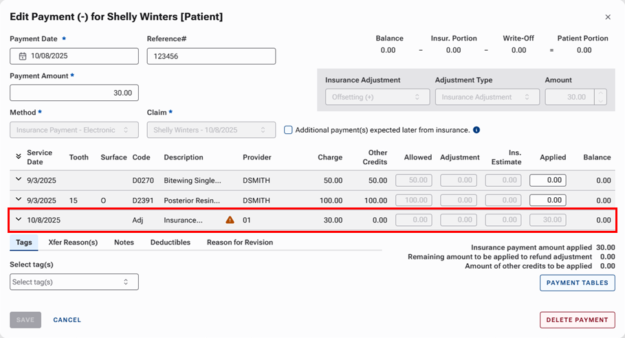Screen dimensions: 625x338
Task: Close the Edit Payment dialog
Action: pos(607,17)
